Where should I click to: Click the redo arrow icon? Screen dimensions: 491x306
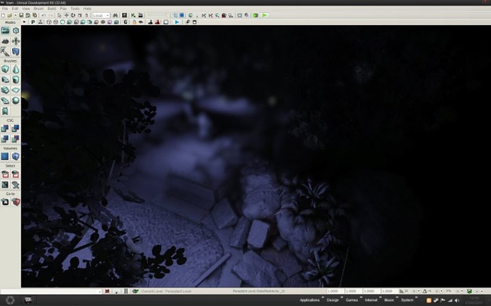coord(51,15)
